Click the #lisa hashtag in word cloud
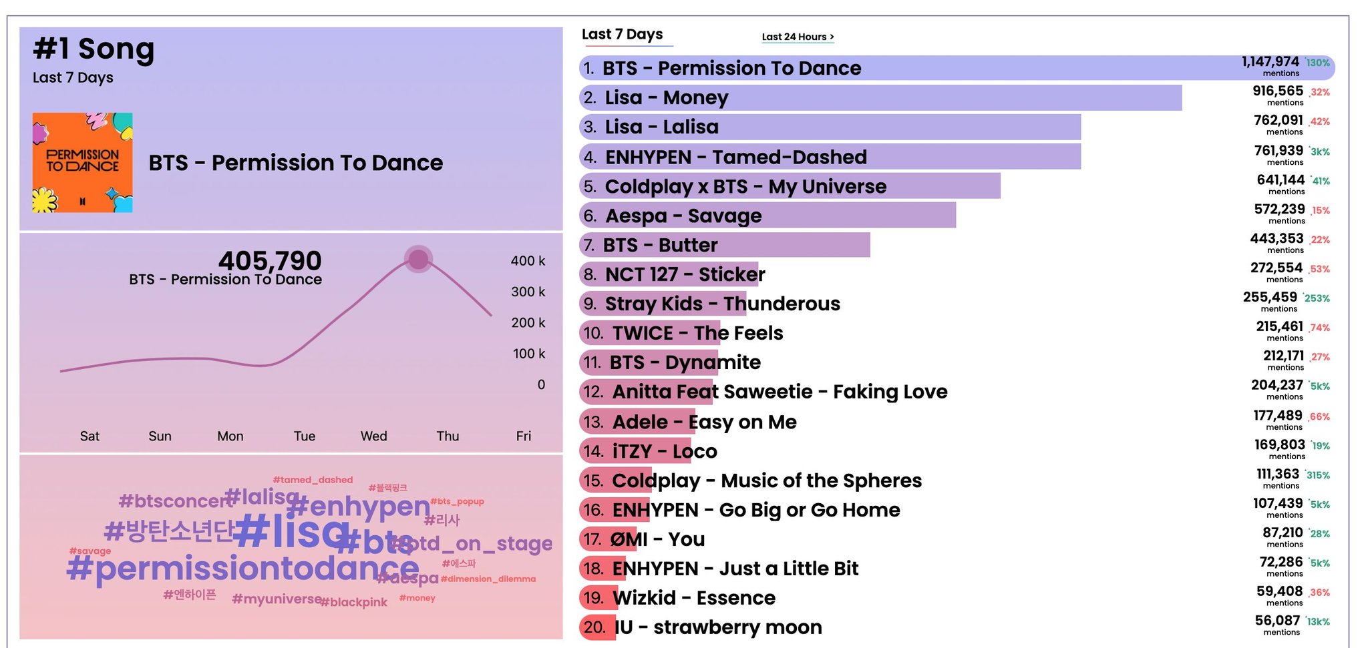The height and width of the screenshot is (648, 1368). click(292, 531)
